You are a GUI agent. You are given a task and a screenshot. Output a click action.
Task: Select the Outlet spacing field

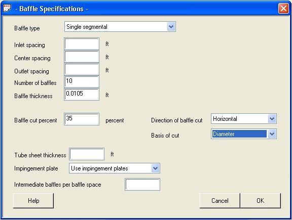pyautogui.click(x=82, y=69)
